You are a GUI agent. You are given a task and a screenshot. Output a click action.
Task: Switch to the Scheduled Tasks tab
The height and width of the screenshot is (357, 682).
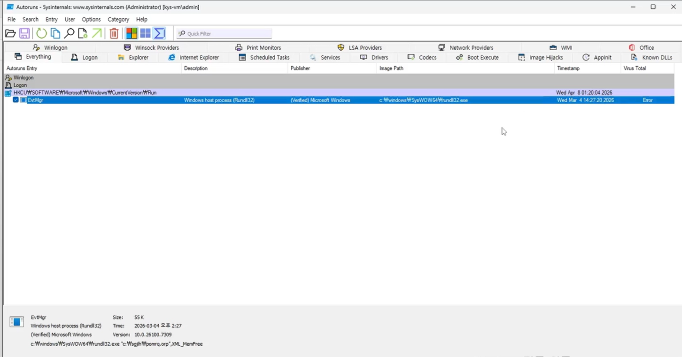[264, 57]
